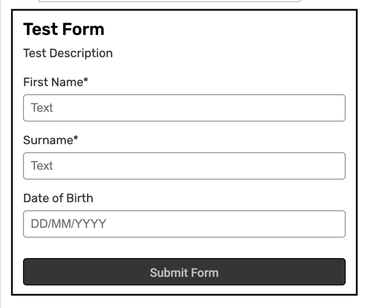This screenshot has width=367, height=308.
Task: Click the right end of Surname input
Action: (335, 166)
